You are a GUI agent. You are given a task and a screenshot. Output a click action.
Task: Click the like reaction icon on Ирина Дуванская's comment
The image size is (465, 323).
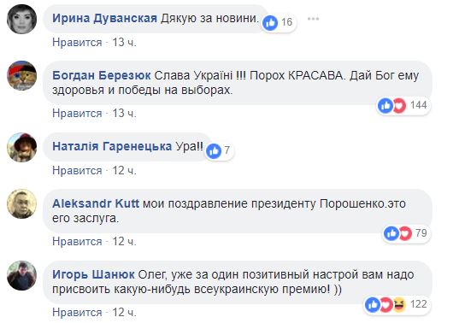(x=270, y=22)
